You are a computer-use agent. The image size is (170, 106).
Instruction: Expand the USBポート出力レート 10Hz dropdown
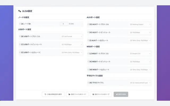point(72,52)
